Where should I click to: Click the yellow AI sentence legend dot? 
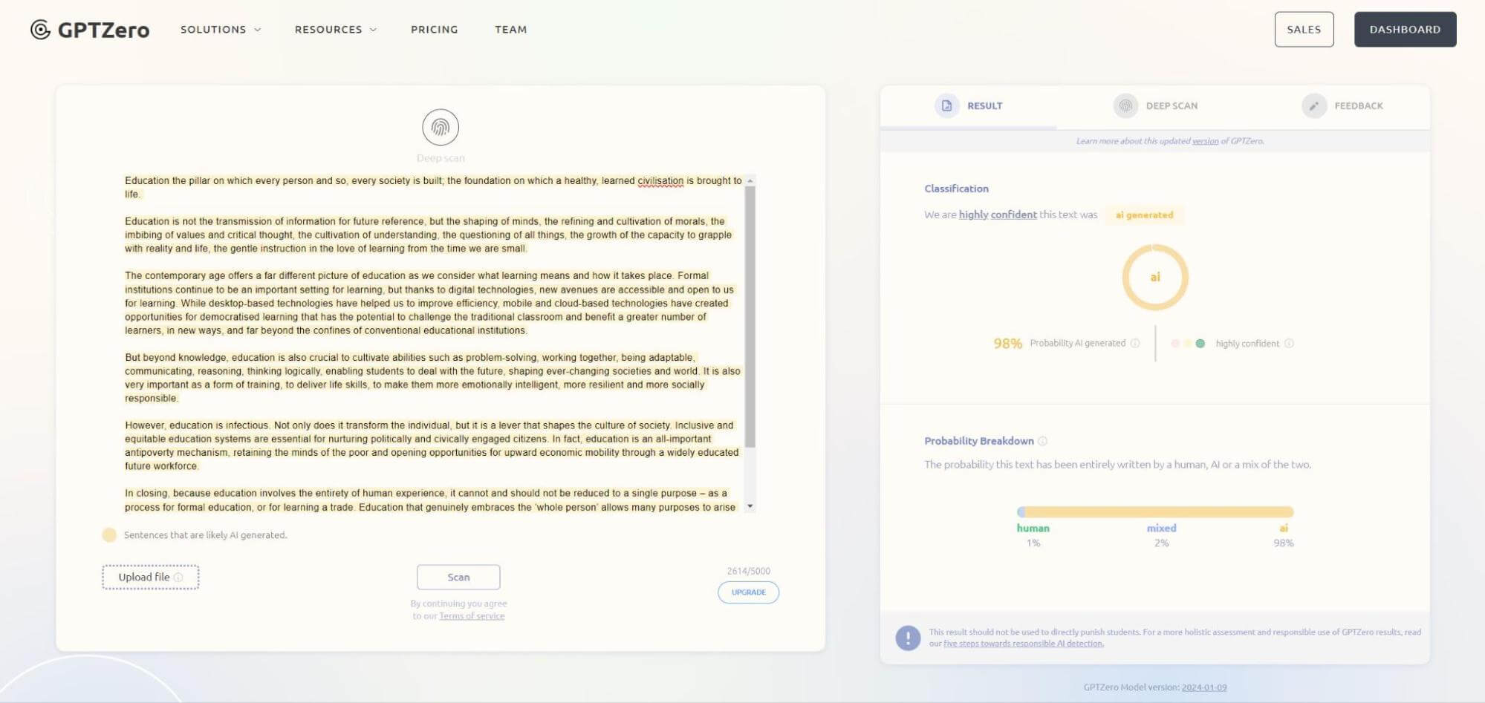(x=109, y=534)
